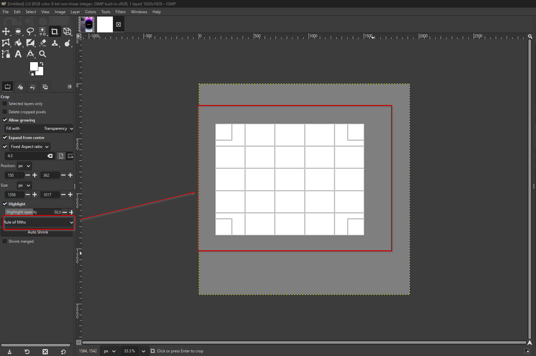536x356 pixels.
Task: Select the Move tool
Action: (x=6, y=32)
